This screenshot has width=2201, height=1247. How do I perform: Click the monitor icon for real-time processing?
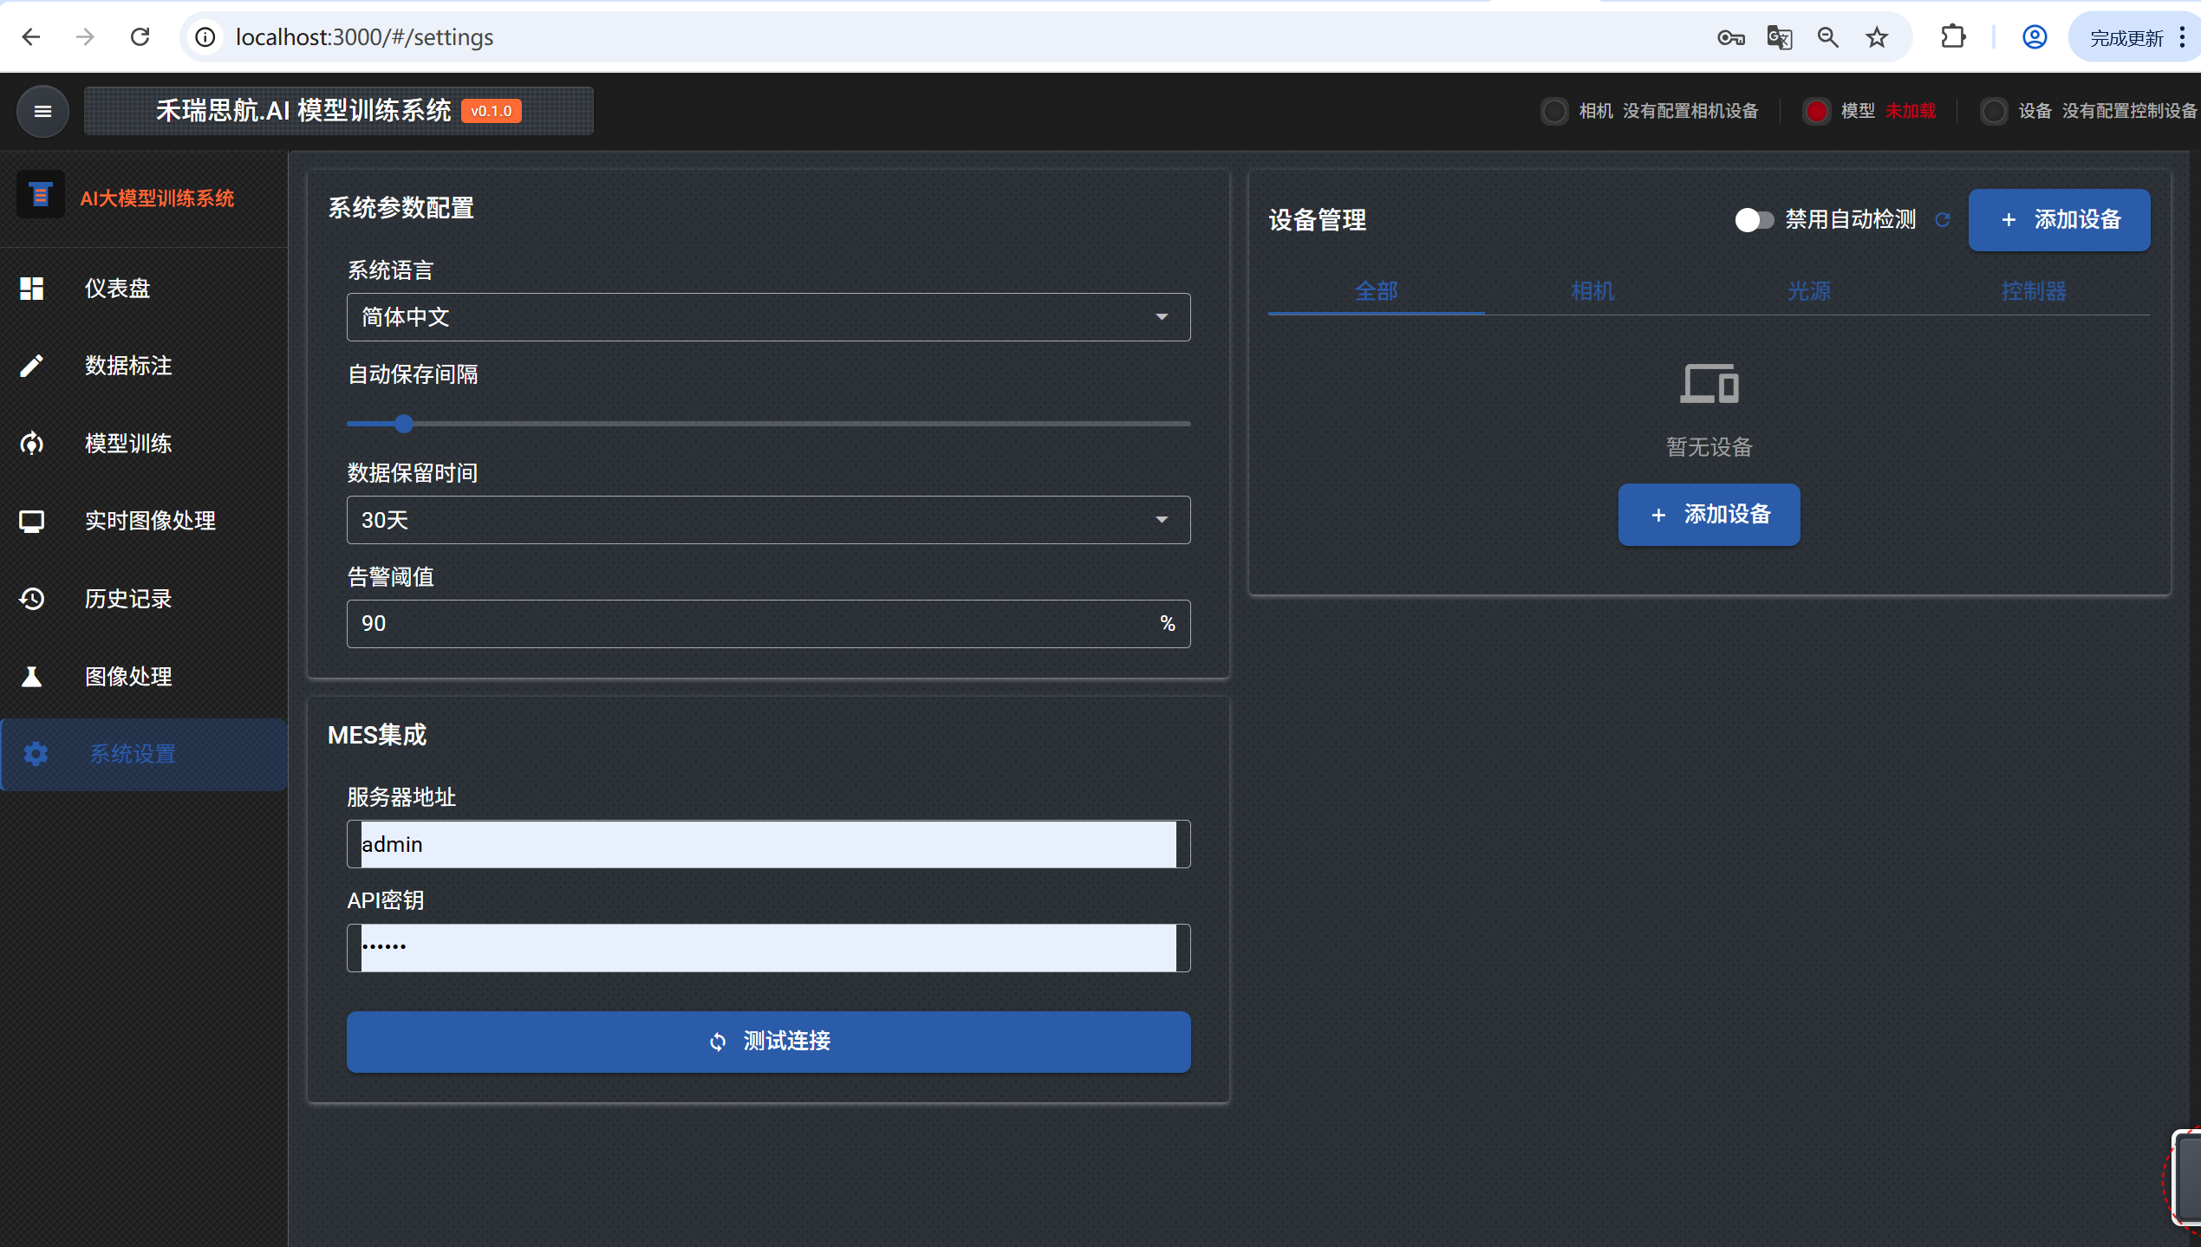tap(32, 521)
